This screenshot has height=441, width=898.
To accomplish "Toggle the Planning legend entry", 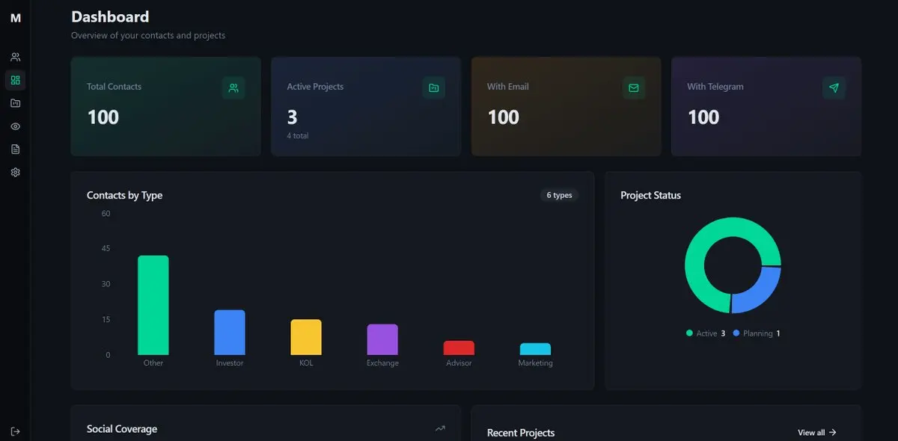I will 757,333.
